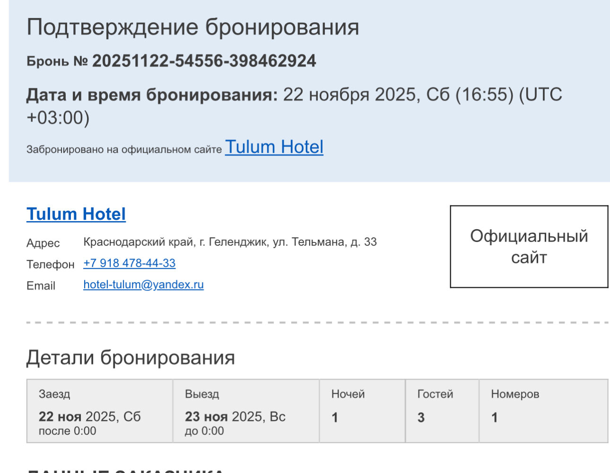Click the Дата и время бронирования label
The height and width of the screenshot is (473, 610).
151,95
